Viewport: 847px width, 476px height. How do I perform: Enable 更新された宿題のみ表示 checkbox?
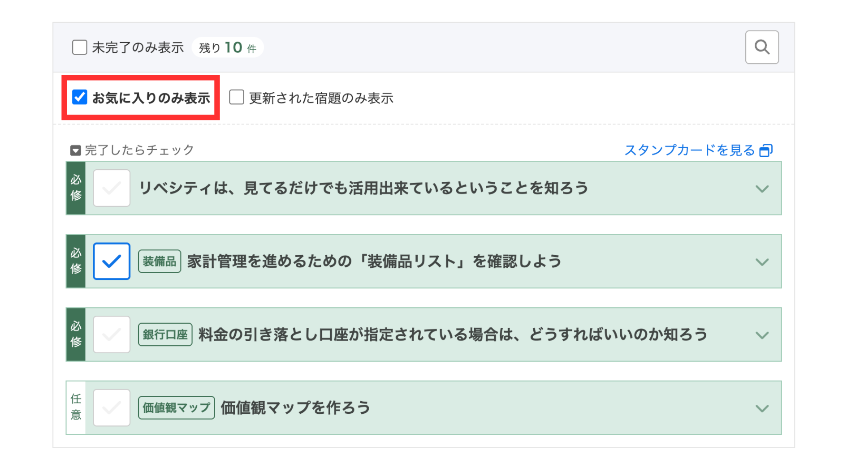click(x=237, y=97)
